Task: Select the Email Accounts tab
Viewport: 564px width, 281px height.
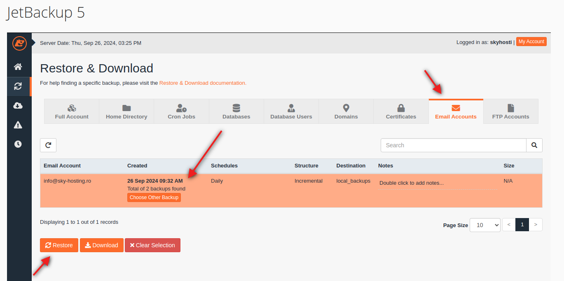Action: [456, 111]
